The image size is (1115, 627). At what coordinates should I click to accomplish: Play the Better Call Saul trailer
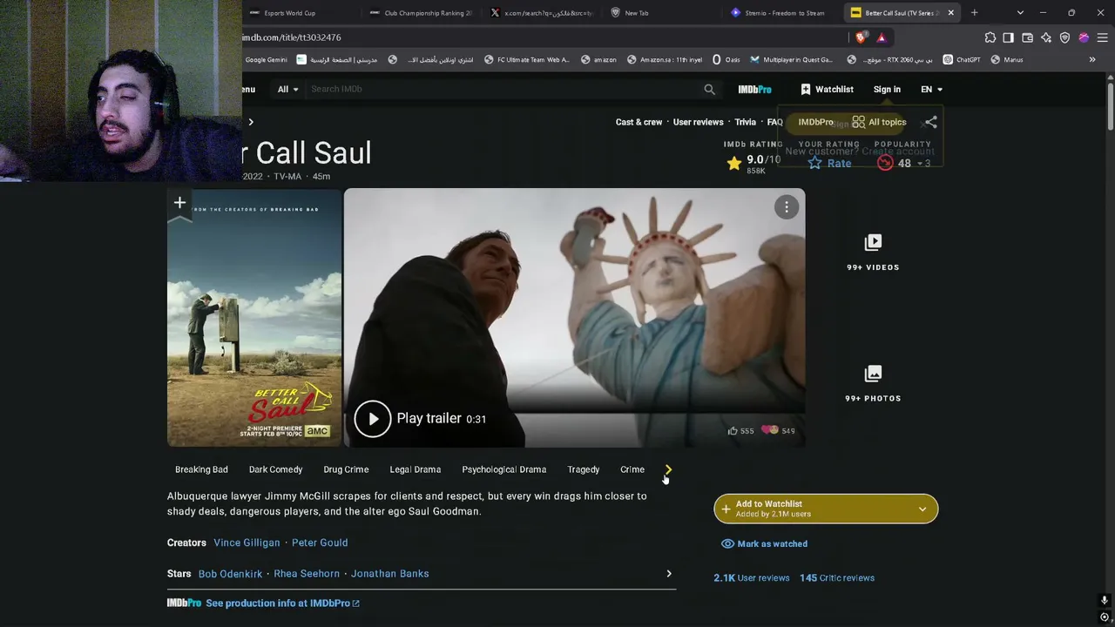[x=373, y=419]
